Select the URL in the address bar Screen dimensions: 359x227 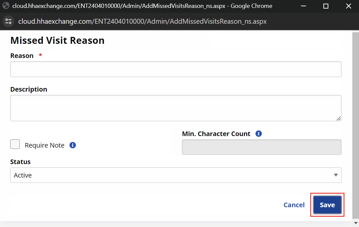(x=142, y=21)
